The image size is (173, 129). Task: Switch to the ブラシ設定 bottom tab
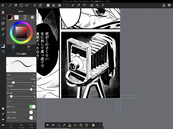click(x=21, y=126)
